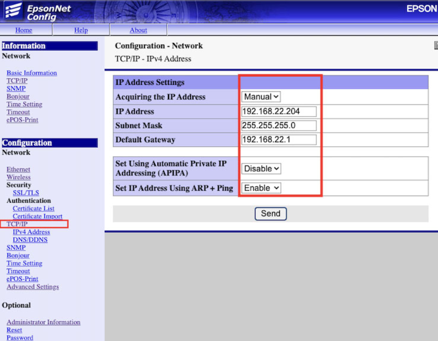438x341 pixels.
Task: Open the Administrator Information link
Action: click(44, 322)
